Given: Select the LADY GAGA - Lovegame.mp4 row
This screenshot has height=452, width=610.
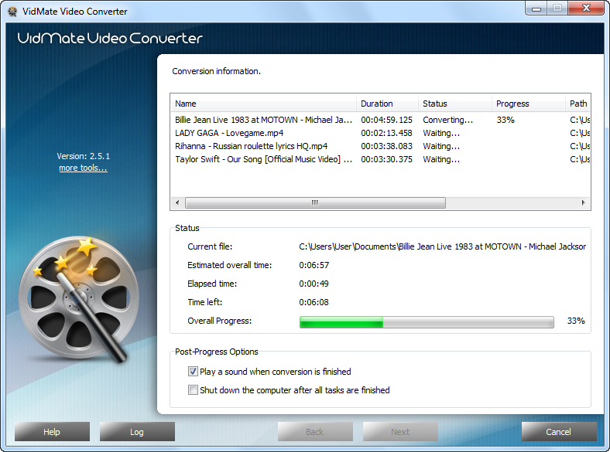Looking at the screenshot, I should tap(380, 133).
